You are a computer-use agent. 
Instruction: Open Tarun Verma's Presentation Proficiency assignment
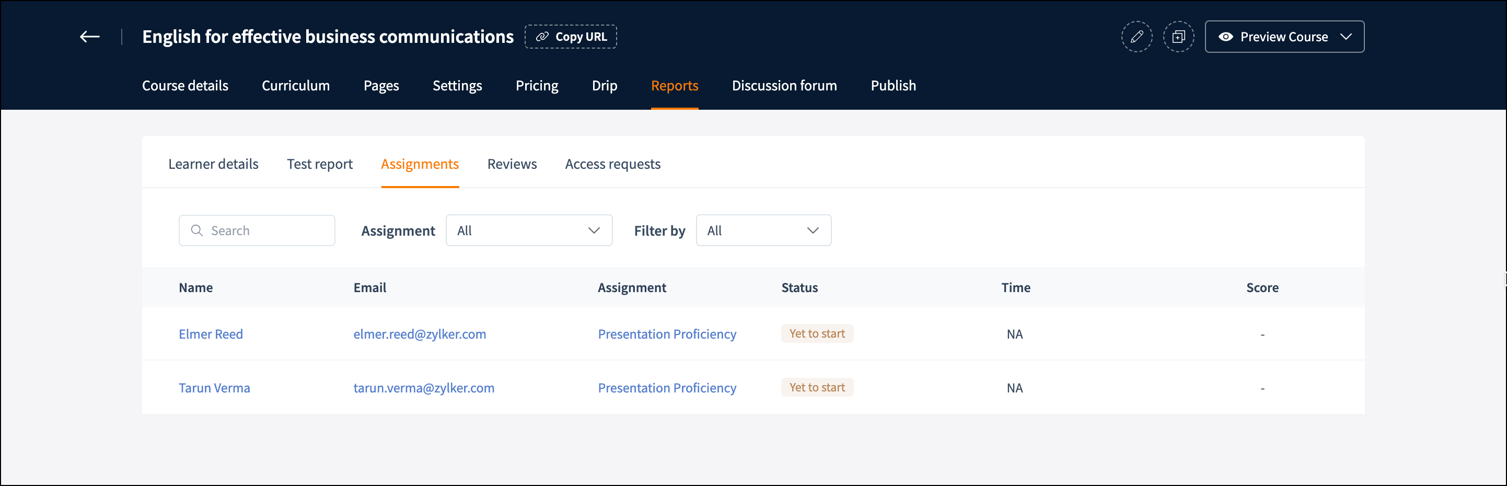tap(667, 388)
